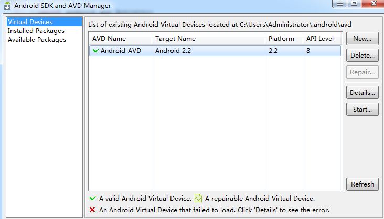Start the selected virtual device
This screenshot has height=219, width=384.
pos(362,109)
